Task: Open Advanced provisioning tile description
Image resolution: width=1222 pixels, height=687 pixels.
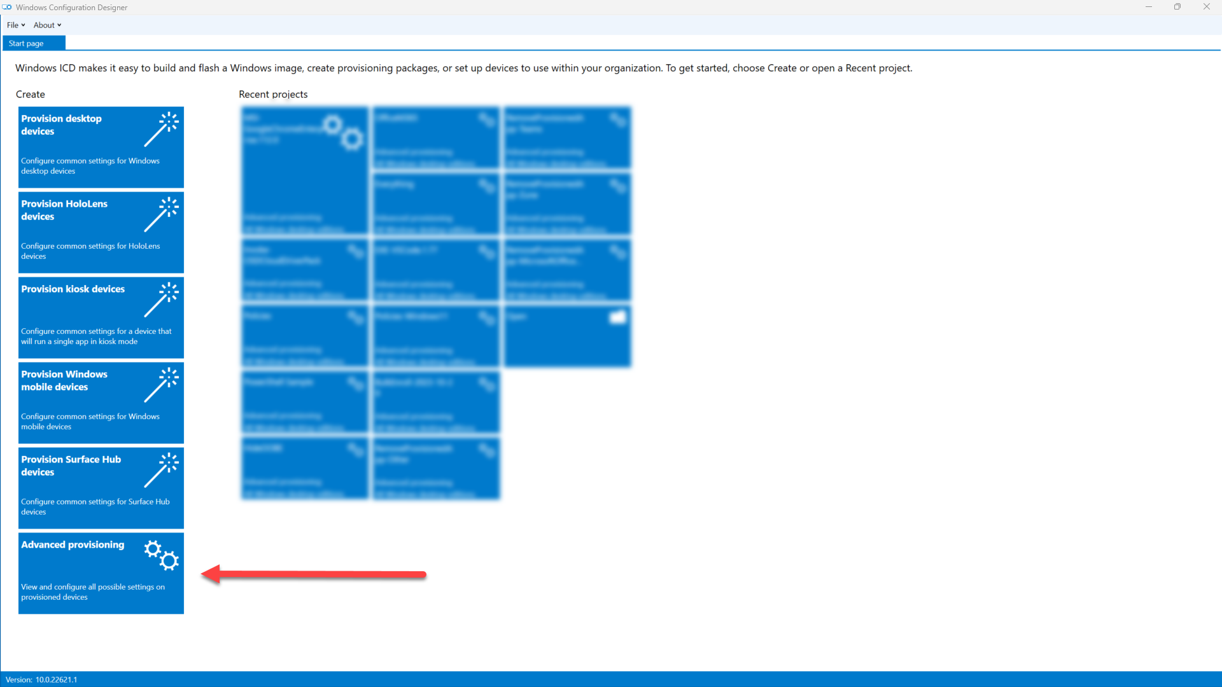Action: (x=92, y=592)
